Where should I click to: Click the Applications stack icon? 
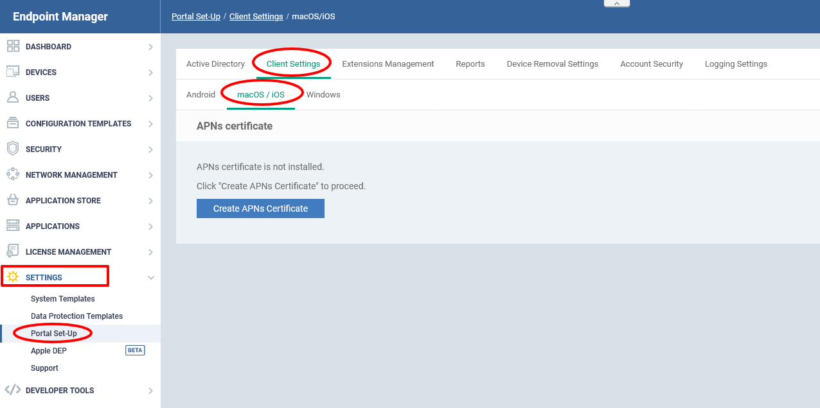pos(13,226)
